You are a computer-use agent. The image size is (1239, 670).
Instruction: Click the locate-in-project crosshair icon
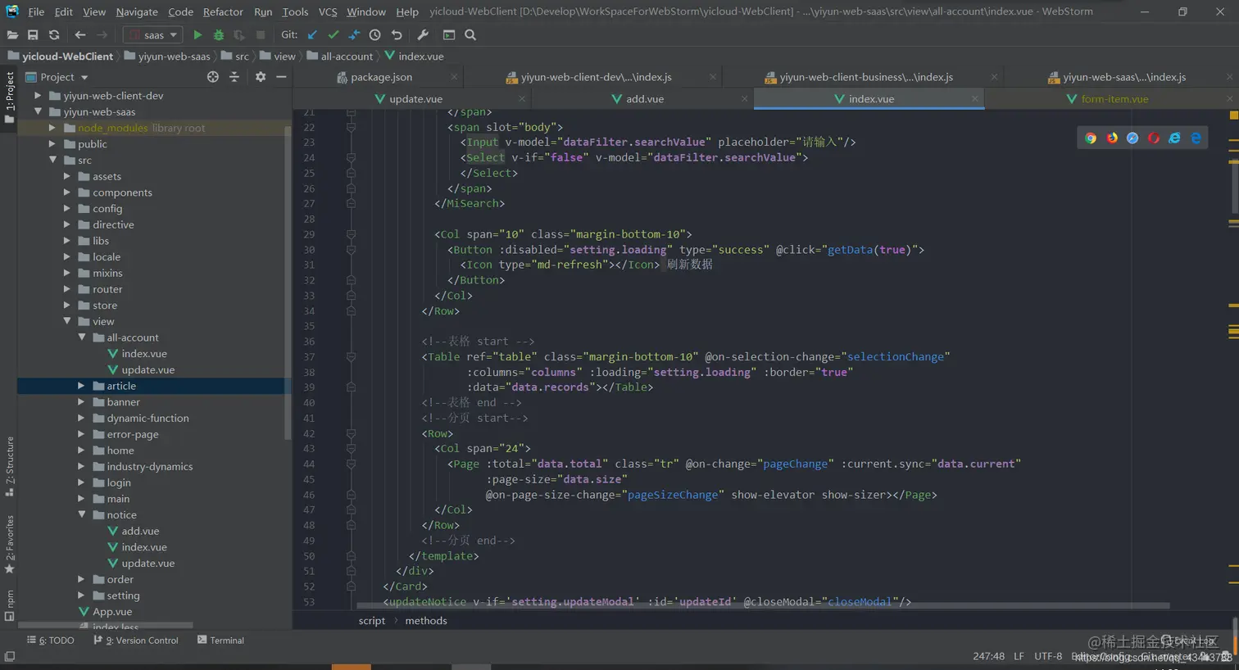pyautogui.click(x=213, y=77)
